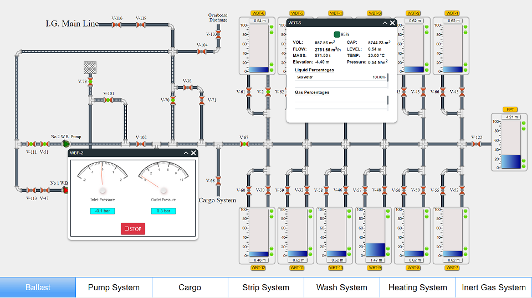Stop the WBP-2 pump
Screen dimensions: 532x298
click(x=133, y=229)
